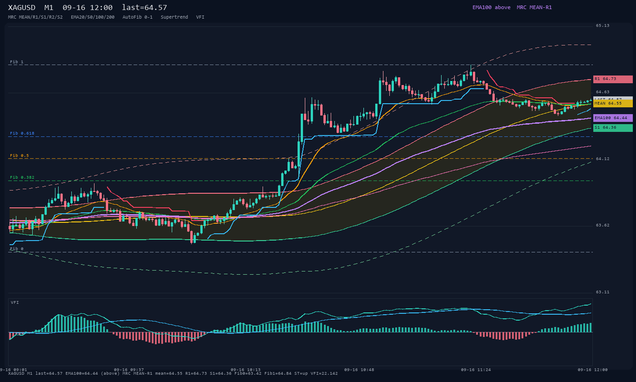Click the XAGUSD symbol title
Viewport: 636px width, 382px height.
[x=22, y=8]
